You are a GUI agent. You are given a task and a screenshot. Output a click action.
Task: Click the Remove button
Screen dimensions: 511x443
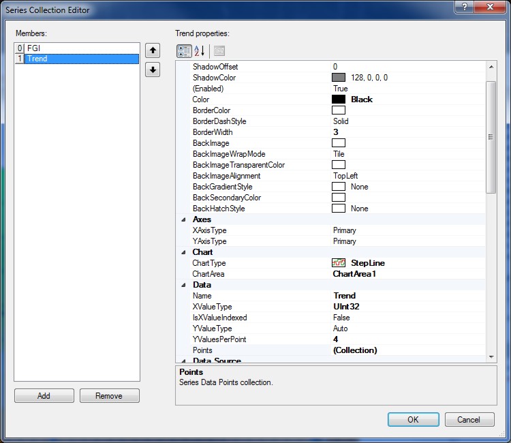point(109,396)
